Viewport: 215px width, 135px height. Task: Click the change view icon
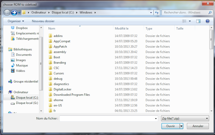click(184, 21)
